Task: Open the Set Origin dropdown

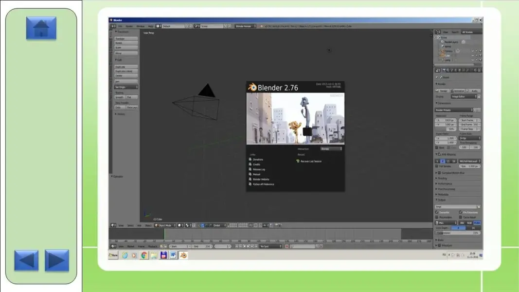Action: 126,87
